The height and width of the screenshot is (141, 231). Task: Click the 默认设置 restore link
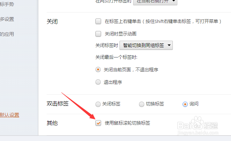coord(9,115)
